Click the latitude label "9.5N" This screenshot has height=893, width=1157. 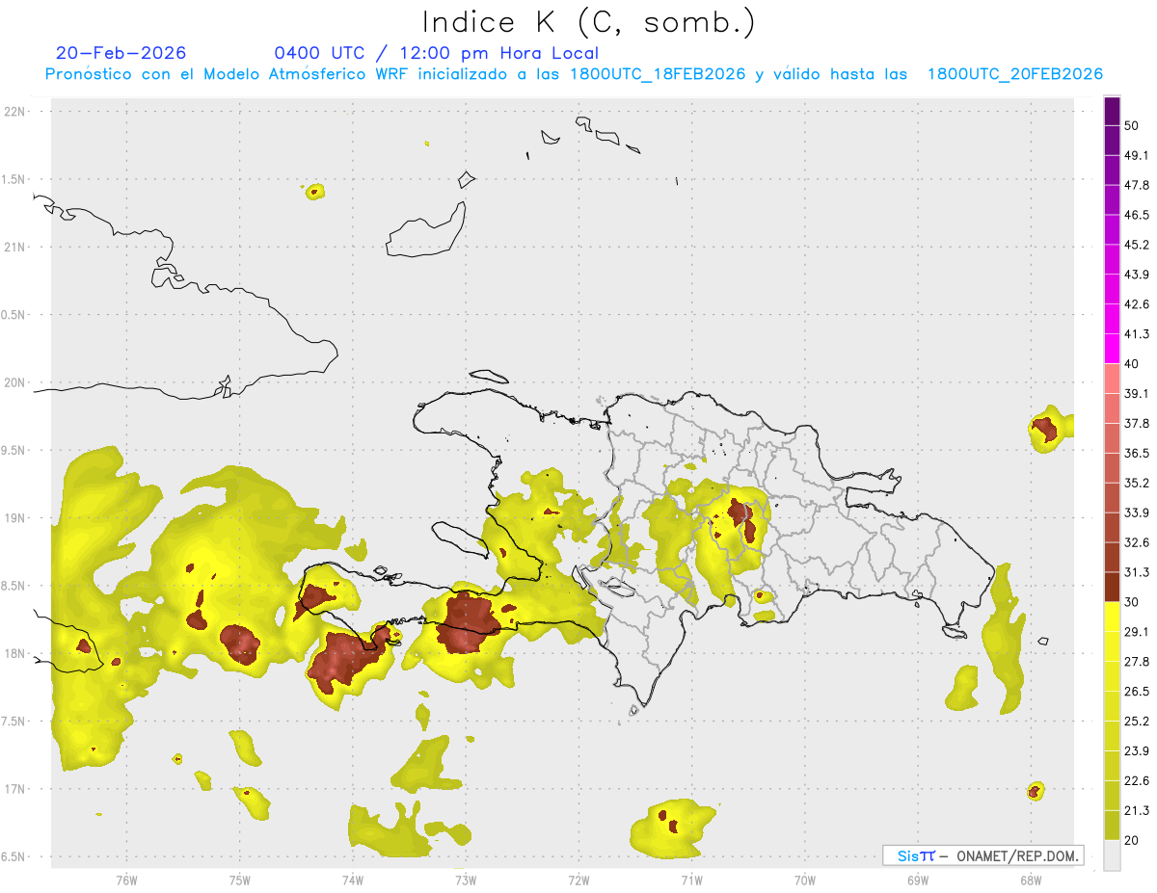coord(13,450)
